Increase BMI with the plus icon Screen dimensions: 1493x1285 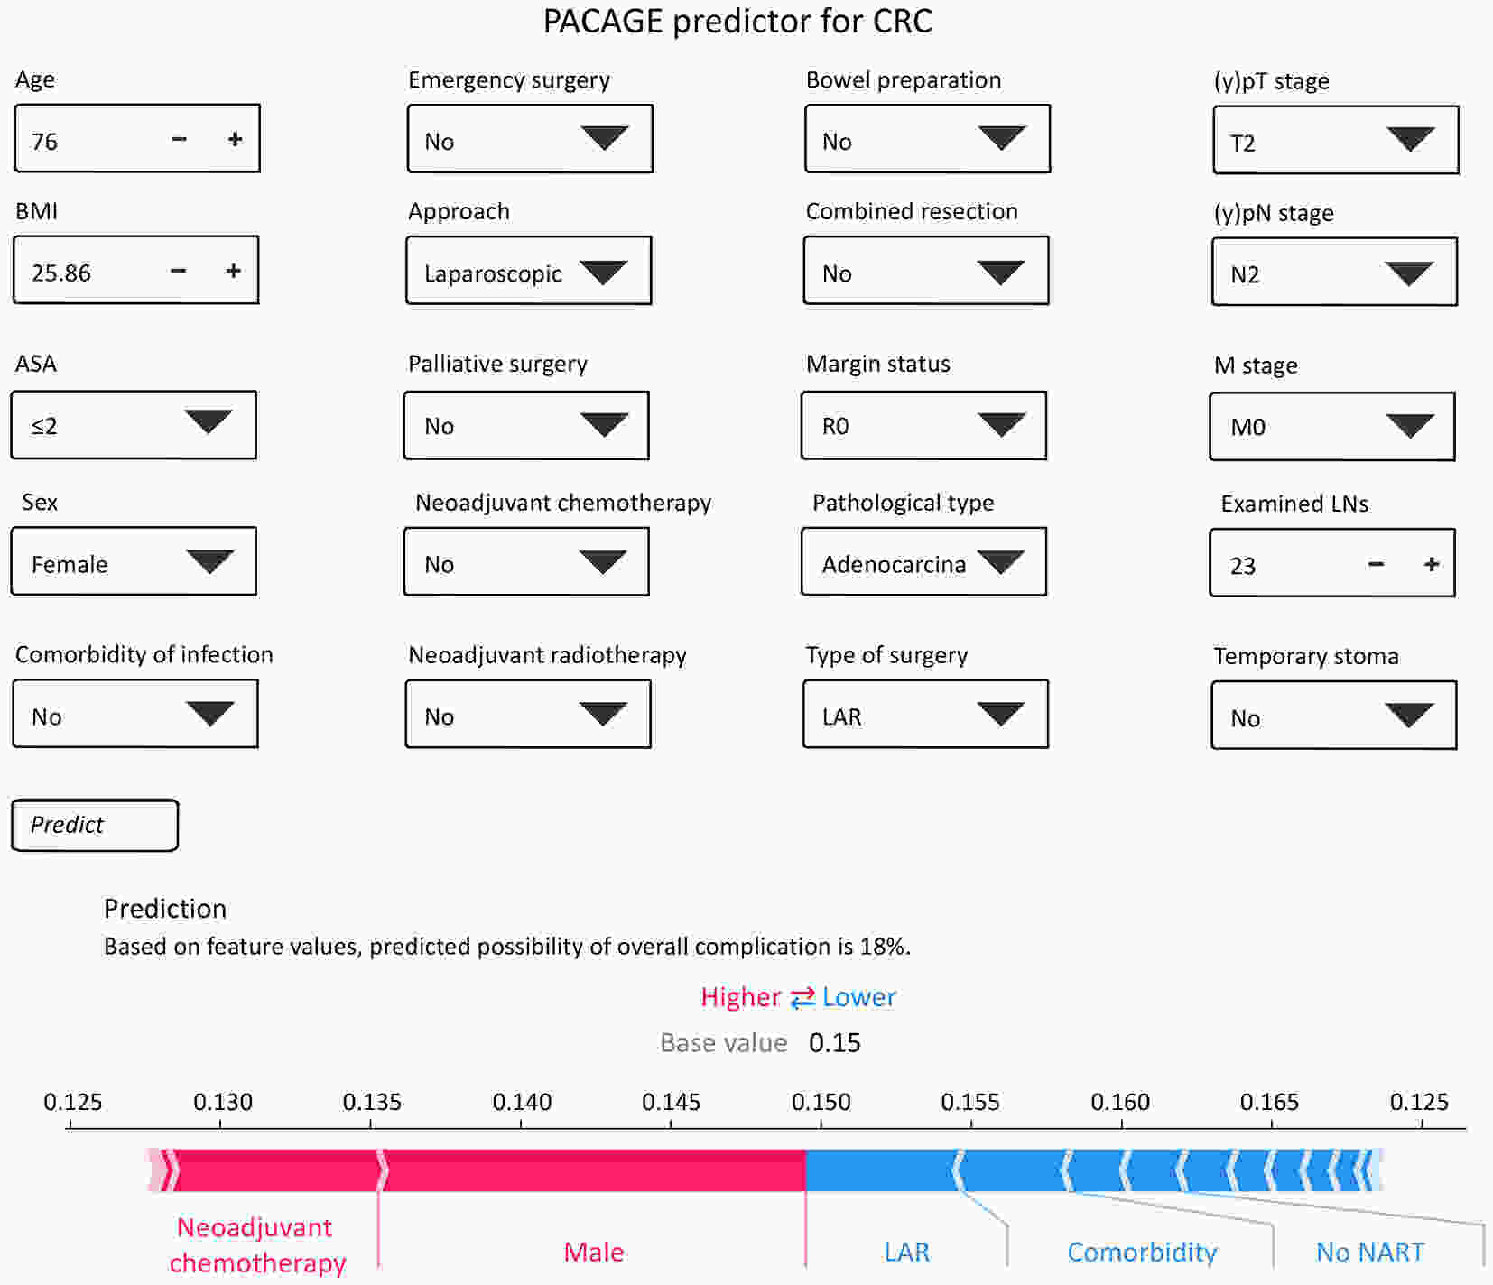pyautogui.click(x=234, y=271)
